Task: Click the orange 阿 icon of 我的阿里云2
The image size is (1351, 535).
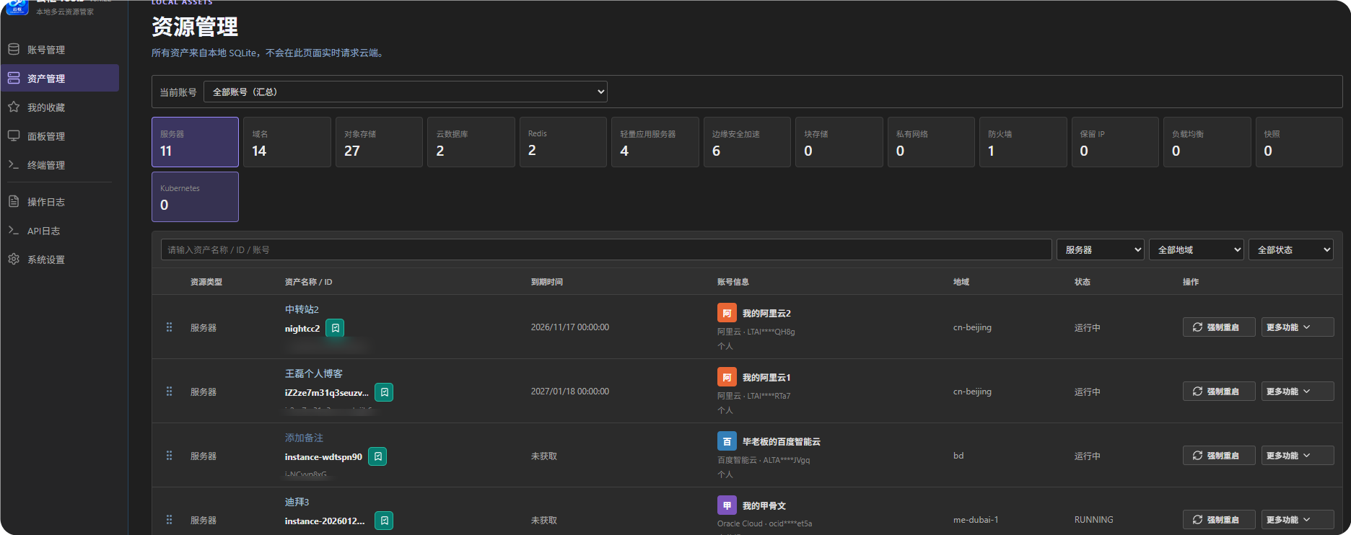Action: tap(727, 313)
